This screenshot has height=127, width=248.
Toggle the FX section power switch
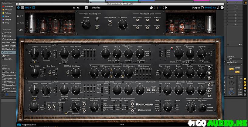click(x=18, y=16)
